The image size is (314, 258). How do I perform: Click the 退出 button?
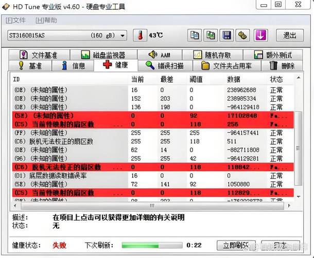point(290,35)
